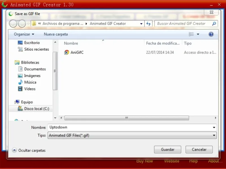Expand the address bar path dropdown arrow

click(141, 24)
